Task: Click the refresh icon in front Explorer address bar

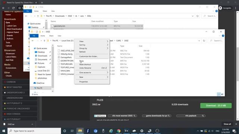Action: (204, 41)
